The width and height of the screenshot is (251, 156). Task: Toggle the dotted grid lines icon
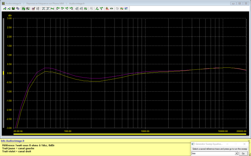38,9
